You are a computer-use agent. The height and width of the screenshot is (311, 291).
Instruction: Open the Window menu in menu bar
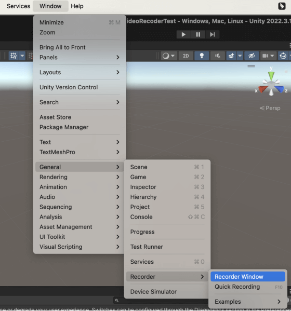[50, 6]
